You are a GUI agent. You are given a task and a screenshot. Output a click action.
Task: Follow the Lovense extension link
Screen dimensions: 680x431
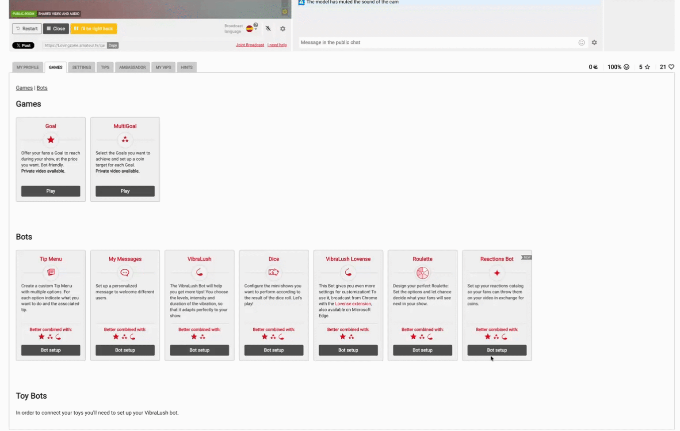[353, 304]
